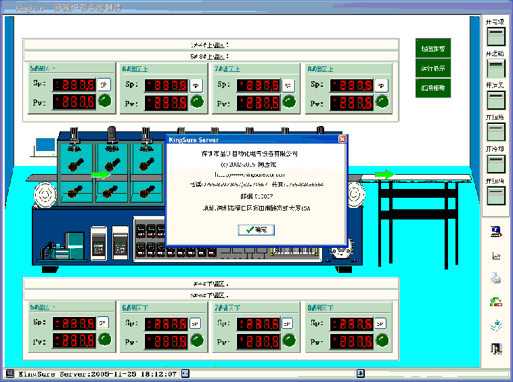
Task: Expand the 1#-4#上温区 header bar
Action: [211, 45]
